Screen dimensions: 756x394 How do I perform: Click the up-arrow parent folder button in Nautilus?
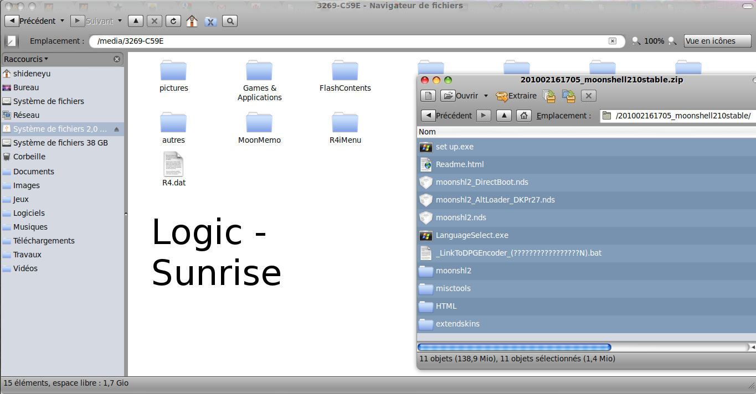pos(136,21)
